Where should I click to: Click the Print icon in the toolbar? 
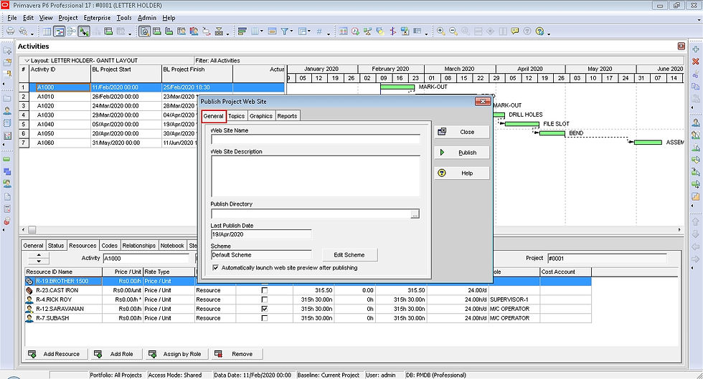click(x=10, y=32)
